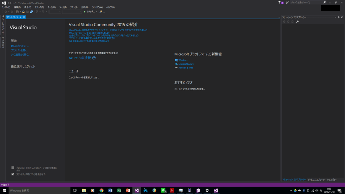The width and height of the screenshot is (345, 194).
Task: Open the Server Explorer side tab
Action: tap(3, 25)
